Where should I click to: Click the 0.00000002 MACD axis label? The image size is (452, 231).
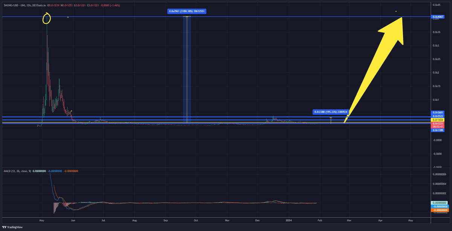pos(439,193)
